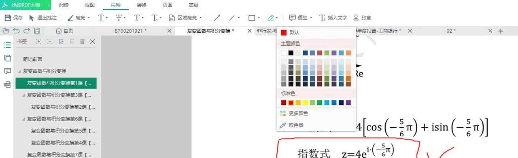
Task: Click the add bookmark icon
Action: (61, 41)
